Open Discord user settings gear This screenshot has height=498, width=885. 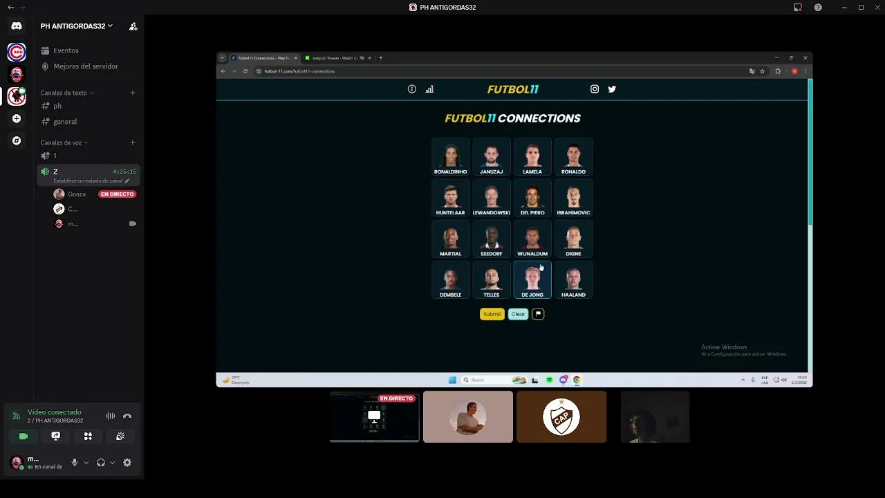(127, 463)
